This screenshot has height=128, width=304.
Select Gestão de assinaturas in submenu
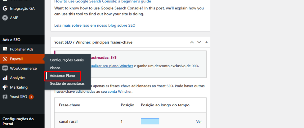(x=67, y=84)
